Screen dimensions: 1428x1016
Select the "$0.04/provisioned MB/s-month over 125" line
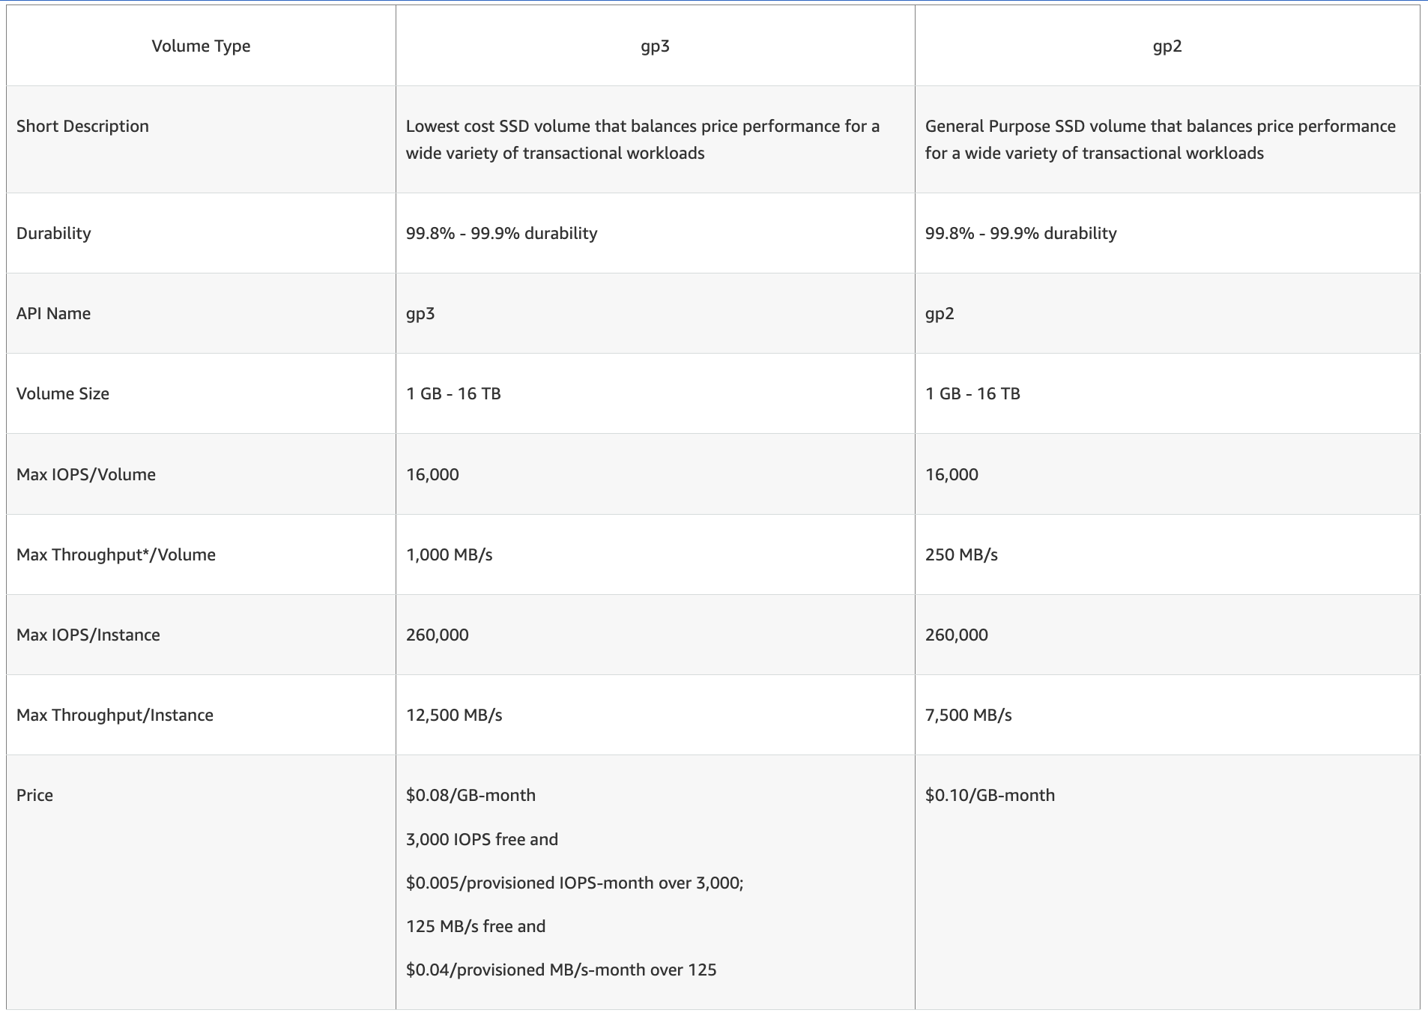point(561,970)
